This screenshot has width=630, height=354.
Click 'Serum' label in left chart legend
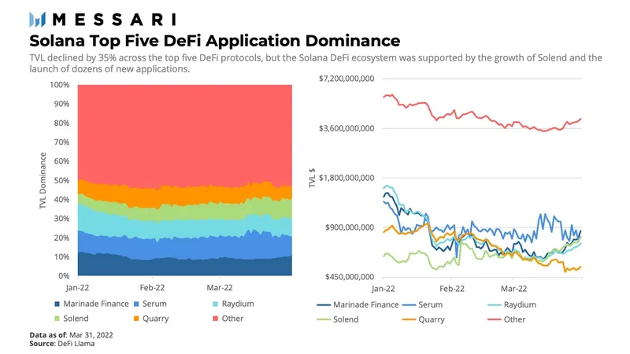(154, 304)
